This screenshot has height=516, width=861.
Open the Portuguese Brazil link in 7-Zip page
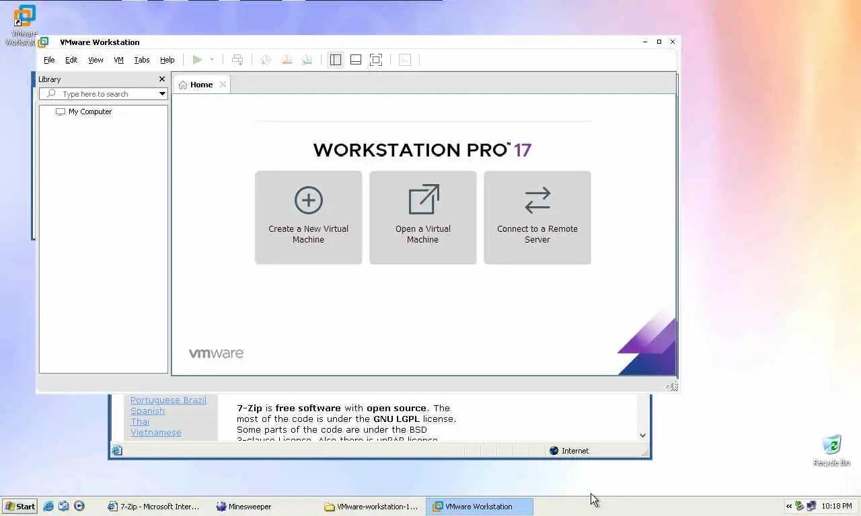click(168, 400)
